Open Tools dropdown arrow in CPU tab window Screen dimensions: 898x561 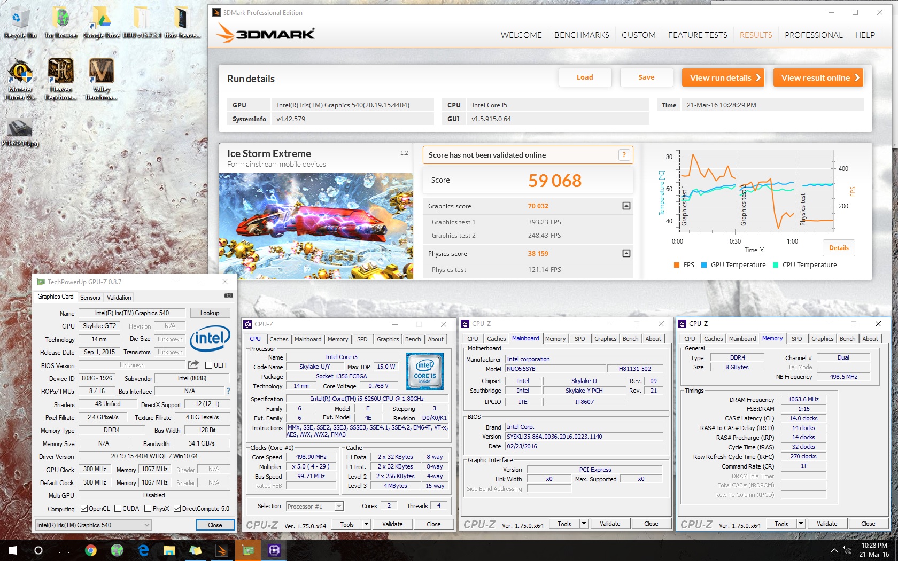tap(367, 524)
